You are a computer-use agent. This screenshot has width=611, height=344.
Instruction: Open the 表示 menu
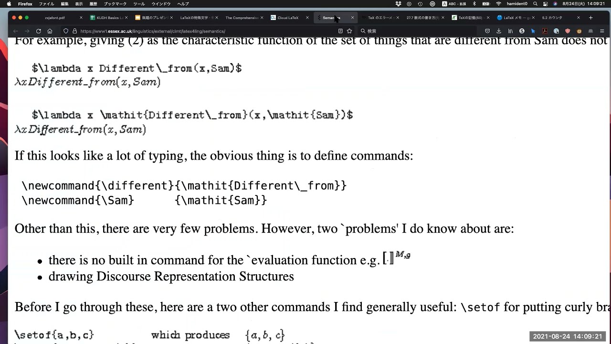[x=79, y=4]
